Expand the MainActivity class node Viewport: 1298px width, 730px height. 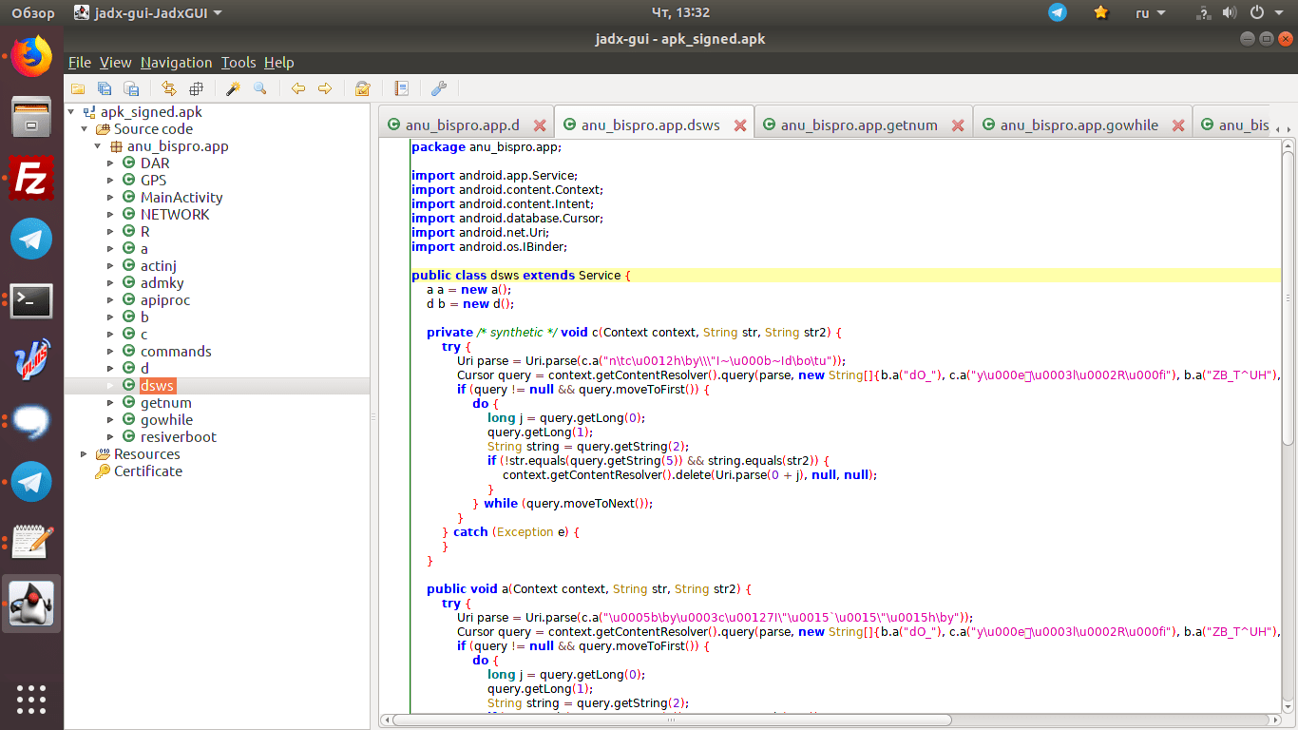111,198
